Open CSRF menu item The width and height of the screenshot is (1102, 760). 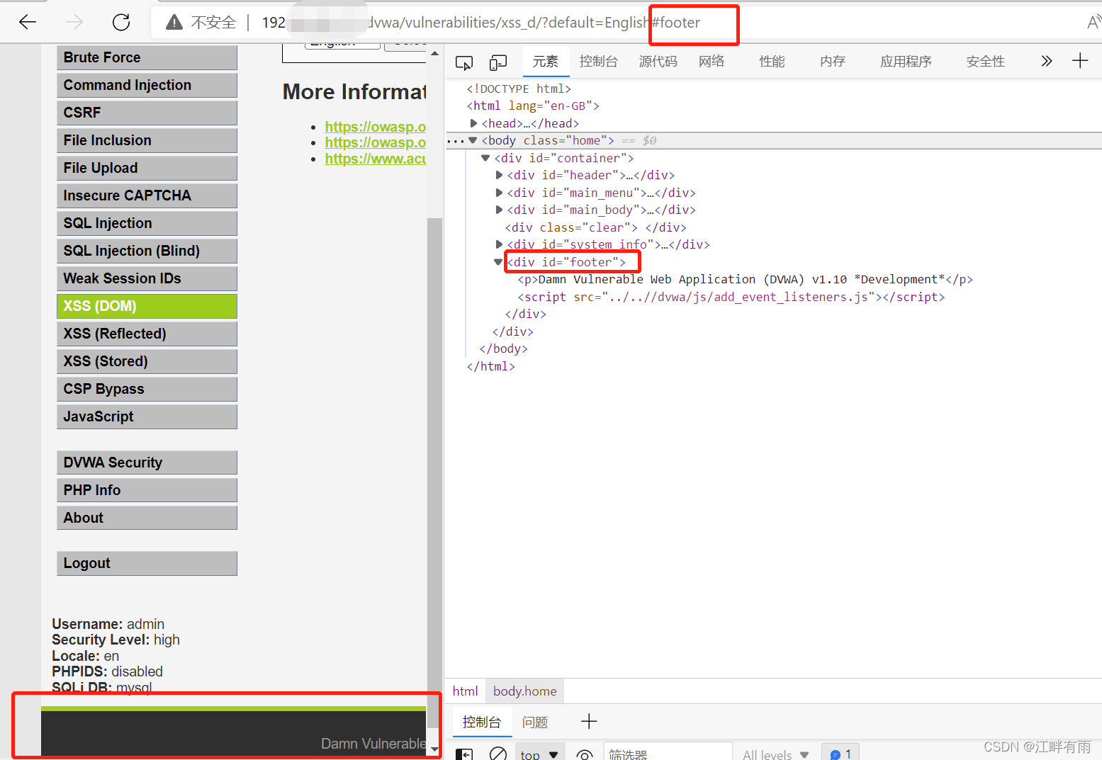pos(147,113)
